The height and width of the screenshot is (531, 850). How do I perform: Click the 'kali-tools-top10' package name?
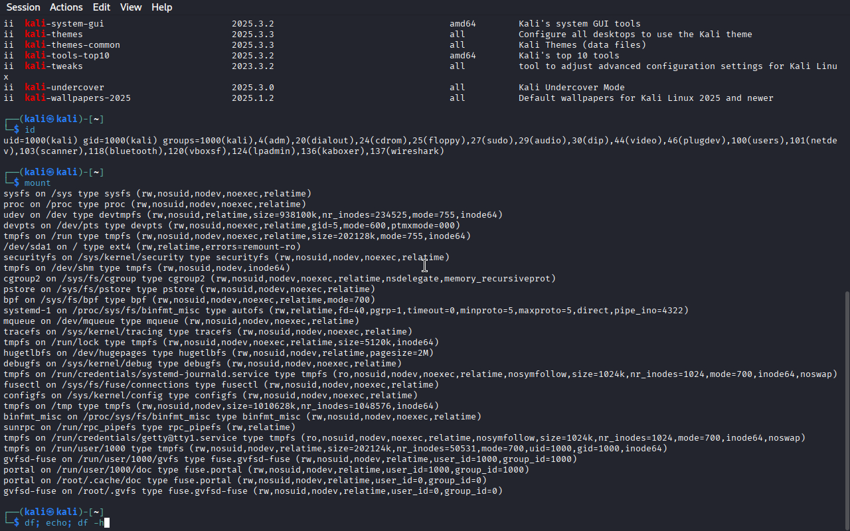tap(67, 56)
